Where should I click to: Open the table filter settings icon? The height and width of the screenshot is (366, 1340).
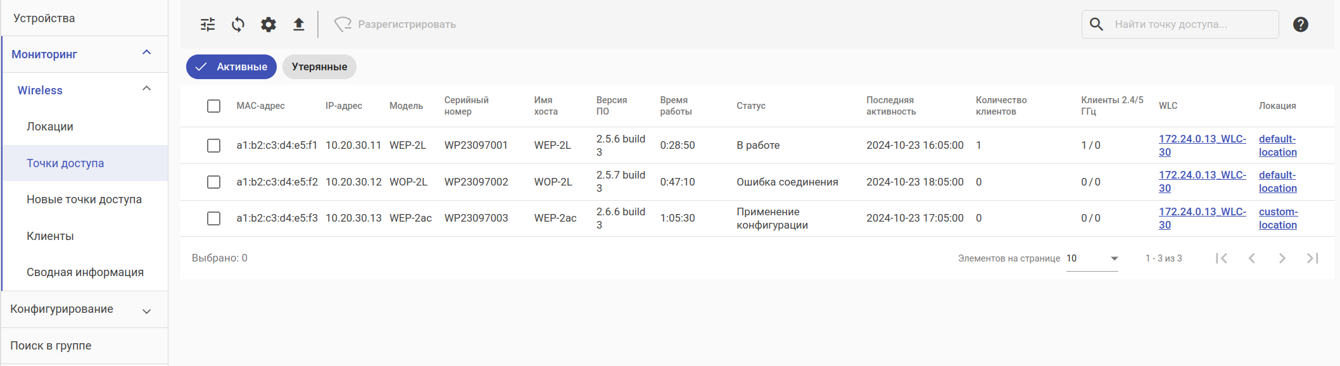pos(208,25)
